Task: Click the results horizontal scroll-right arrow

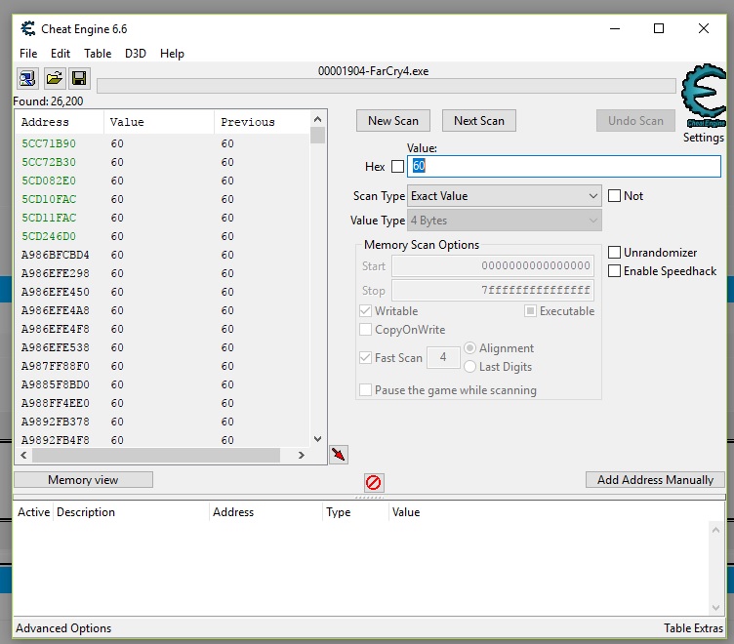Action: click(302, 455)
